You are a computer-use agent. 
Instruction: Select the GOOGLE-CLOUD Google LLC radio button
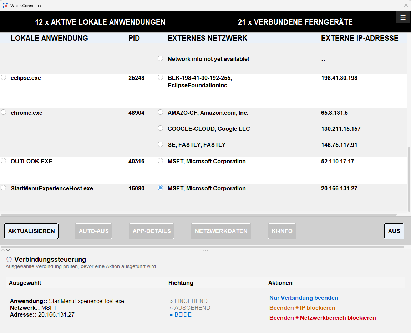click(x=161, y=128)
